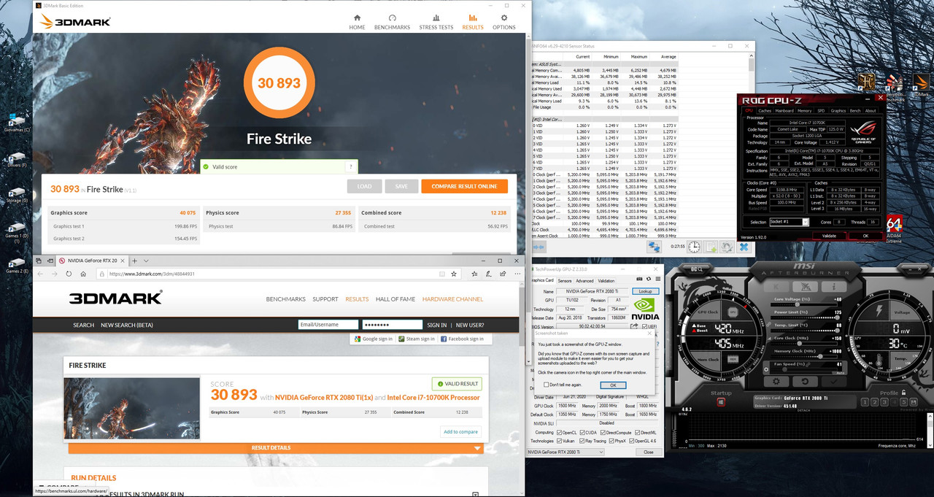Toggle Ray Tracing checkbox in GPU-Z
The image size is (934, 497).
pos(582,441)
